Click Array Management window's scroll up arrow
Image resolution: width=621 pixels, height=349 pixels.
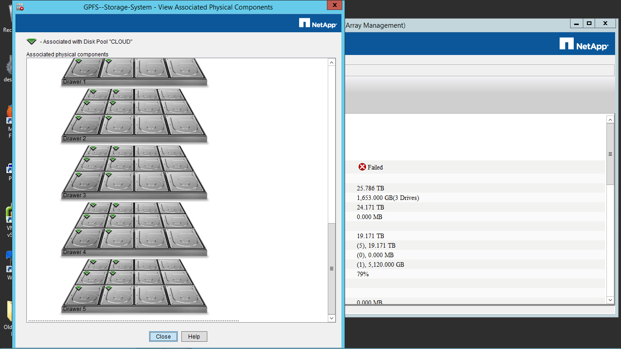610,120
